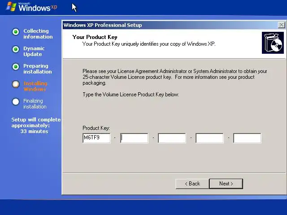287x215 pixels.
Task: Go back with the Back button
Action: (x=192, y=184)
